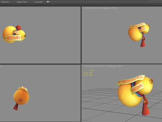Switch to the Object Paint tab
This screenshot has height=122, width=162.
(x=22, y=2)
